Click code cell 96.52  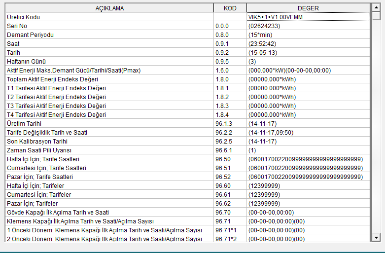point(230,177)
